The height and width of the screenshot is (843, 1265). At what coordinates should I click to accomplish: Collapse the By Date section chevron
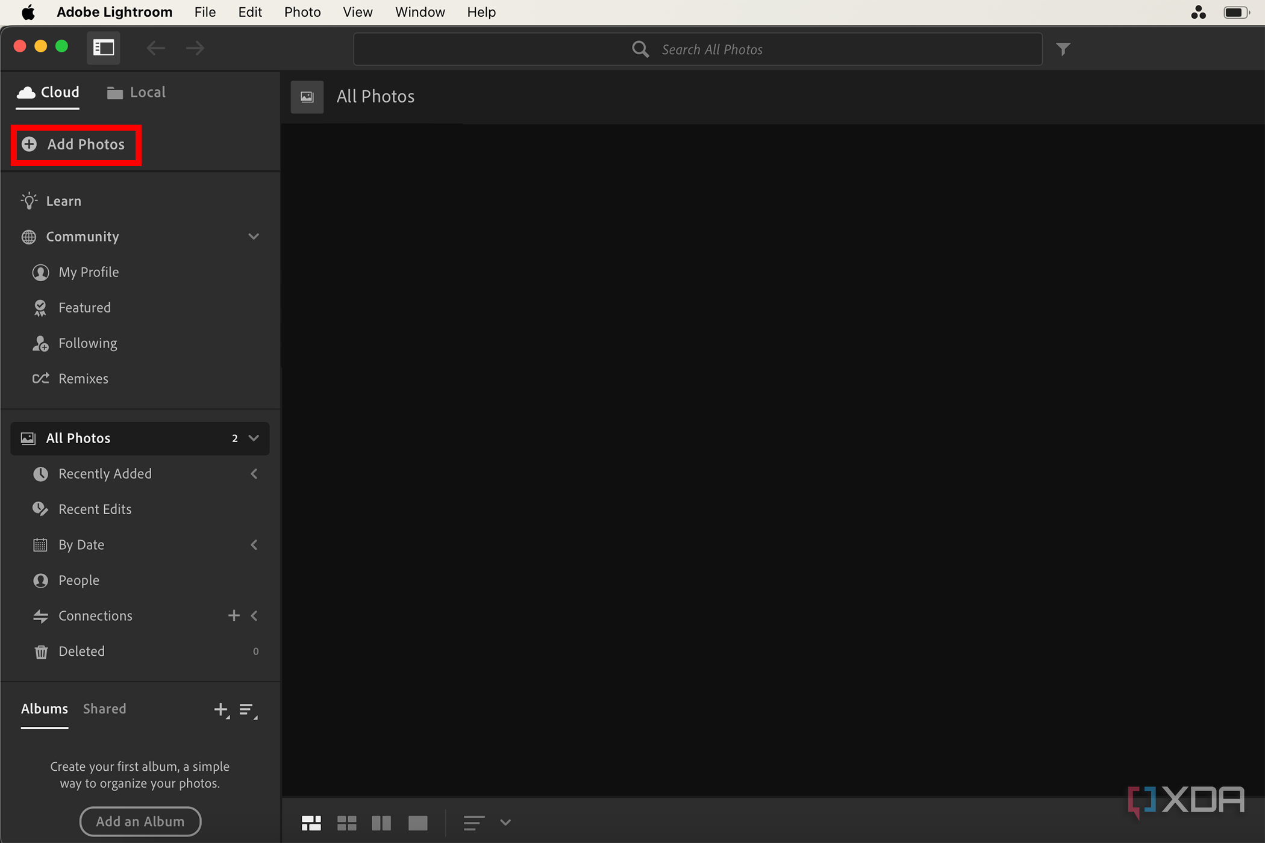pos(254,544)
